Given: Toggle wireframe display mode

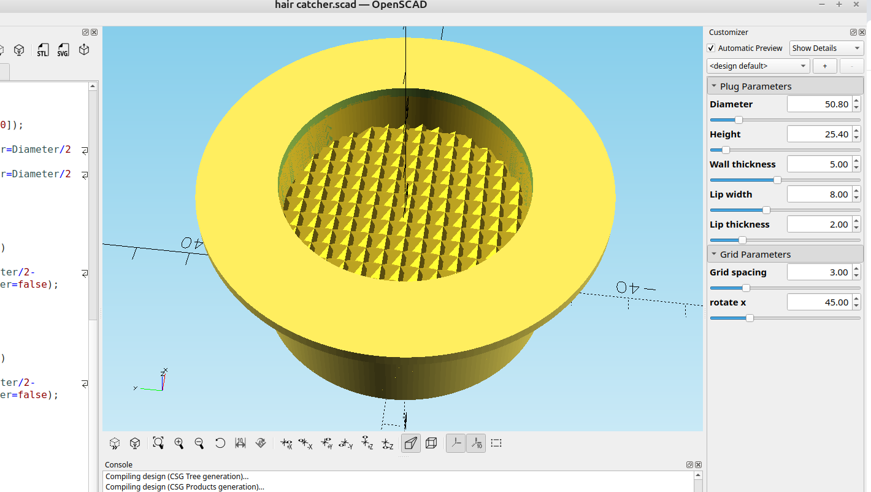Looking at the screenshot, I should [431, 443].
